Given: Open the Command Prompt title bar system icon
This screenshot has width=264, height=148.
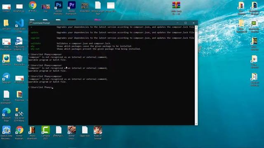Looking at the screenshot, I should pos(31,23).
